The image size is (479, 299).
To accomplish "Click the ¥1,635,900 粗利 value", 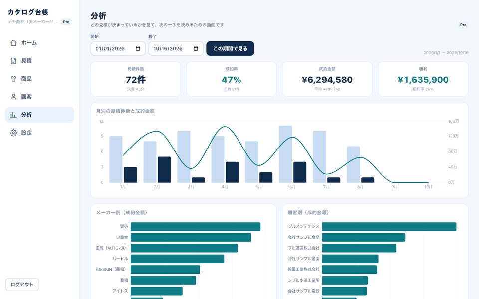I will [423, 80].
